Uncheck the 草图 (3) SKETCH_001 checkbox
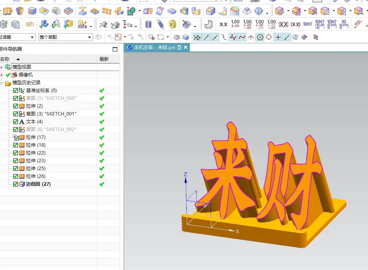The width and height of the screenshot is (368, 270). click(x=16, y=114)
